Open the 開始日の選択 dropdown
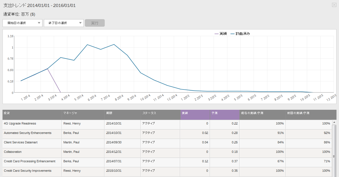The height and width of the screenshot is (177, 339). (22, 23)
